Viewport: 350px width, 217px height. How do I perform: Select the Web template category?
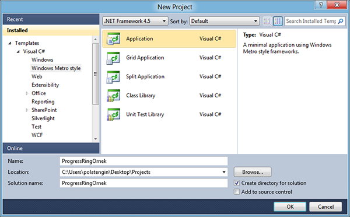tap(37, 76)
